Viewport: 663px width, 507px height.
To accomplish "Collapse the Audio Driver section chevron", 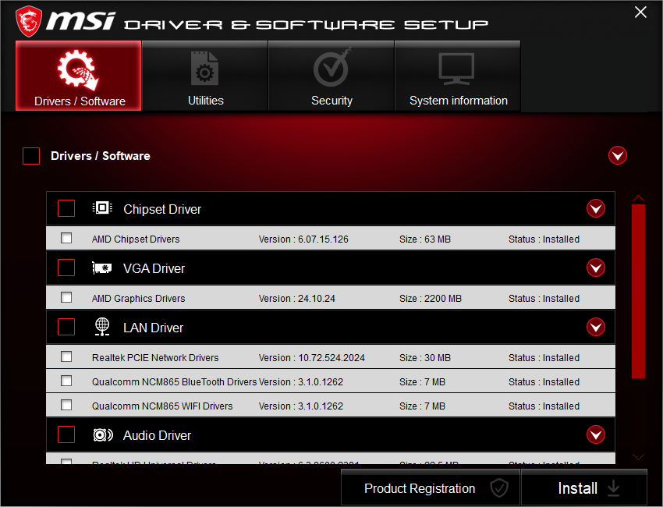I will 596,434.
